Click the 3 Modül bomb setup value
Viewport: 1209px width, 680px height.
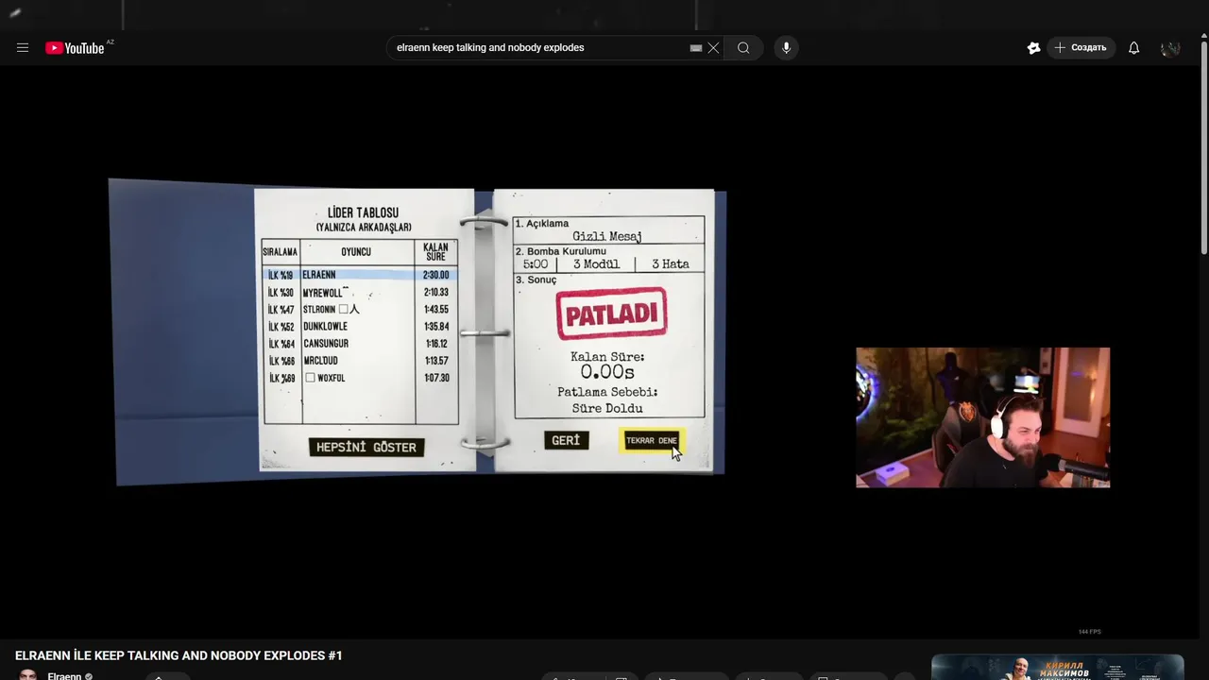[596, 264]
